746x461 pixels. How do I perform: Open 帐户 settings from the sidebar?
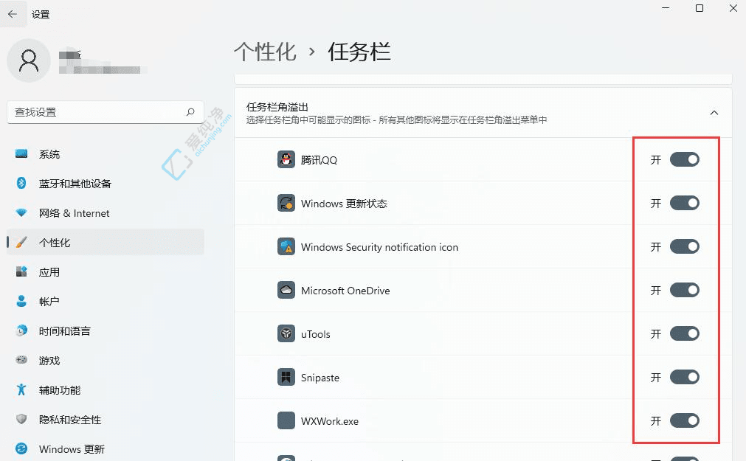49,301
